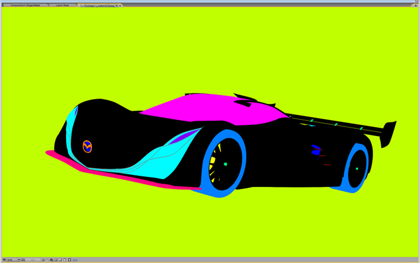
Task: Switch to the Composition tab
Action: (x=25, y=6)
